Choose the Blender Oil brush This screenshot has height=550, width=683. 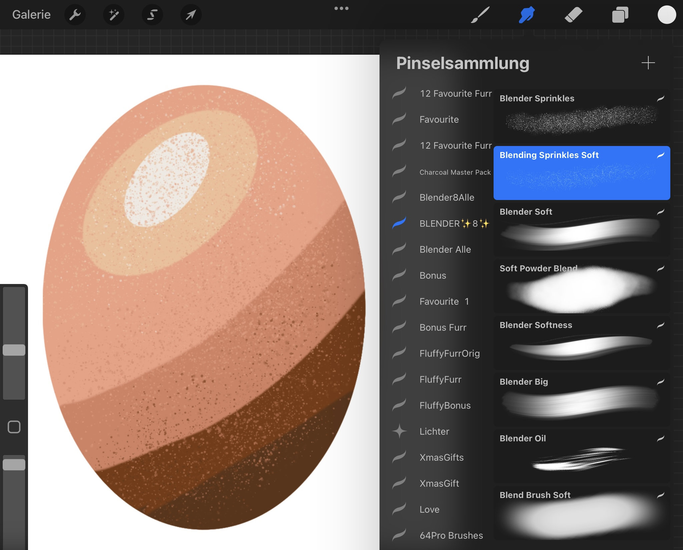(x=582, y=456)
